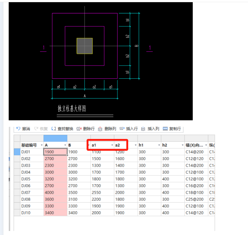Screen dimensions: 248x235
Task: Open the h1 column dropdown arrow
Action: coord(159,145)
